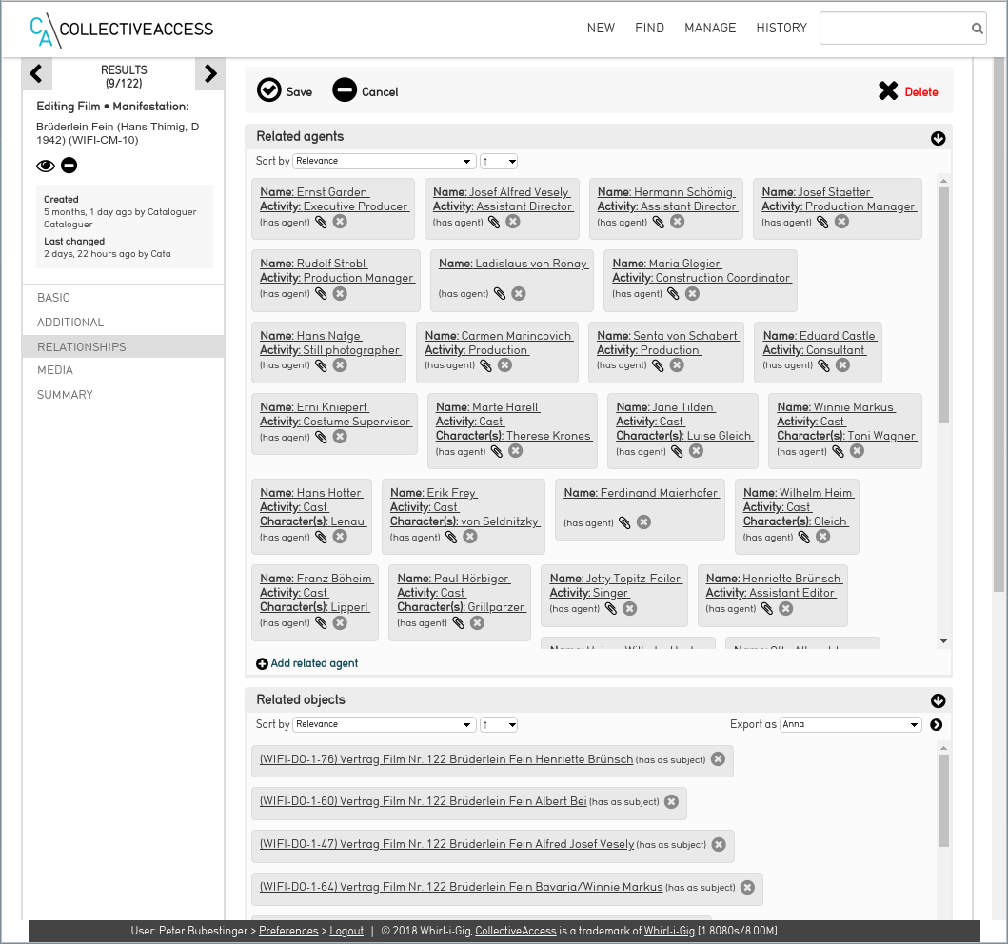Toggle the eye watch icon
The height and width of the screenshot is (944, 1008).
(46, 166)
